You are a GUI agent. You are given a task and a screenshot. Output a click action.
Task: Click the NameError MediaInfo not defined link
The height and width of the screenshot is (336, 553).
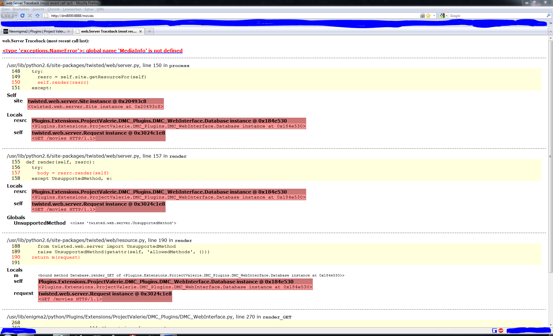(92, 51)
